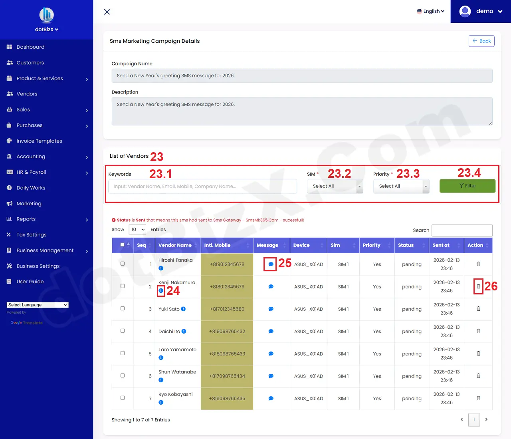Click the Keywords search input field
This screenshot has height=439, width=511.
click(202, 186)
